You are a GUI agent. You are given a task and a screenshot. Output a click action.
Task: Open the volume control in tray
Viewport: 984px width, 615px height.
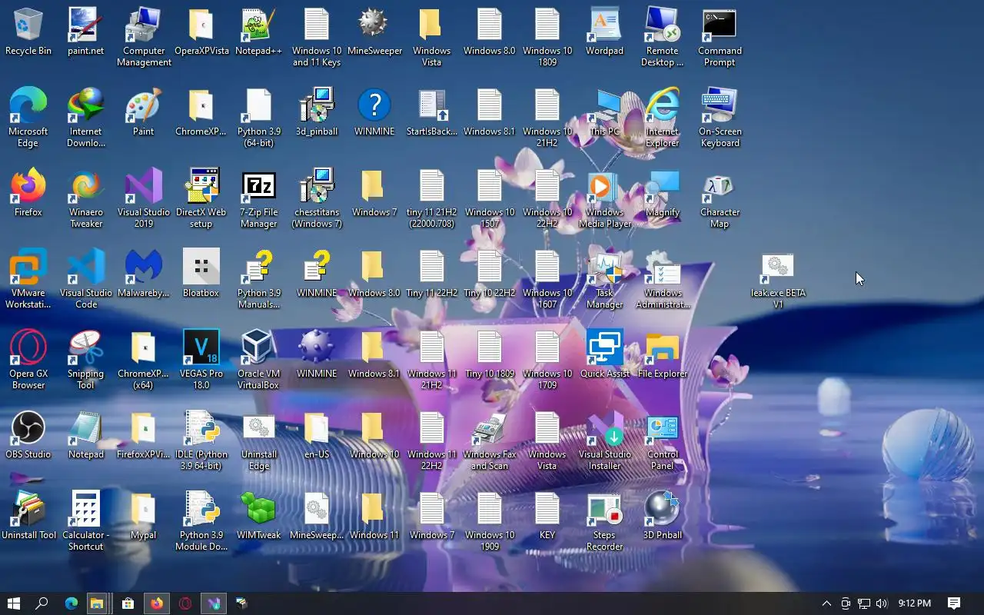[882, 603]
